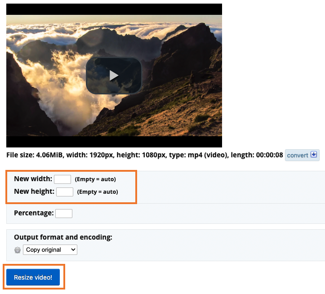This screenshot has height=294, width=325.
Task: Click the Empty = auto hint beside height
Action: pos(98,192)
